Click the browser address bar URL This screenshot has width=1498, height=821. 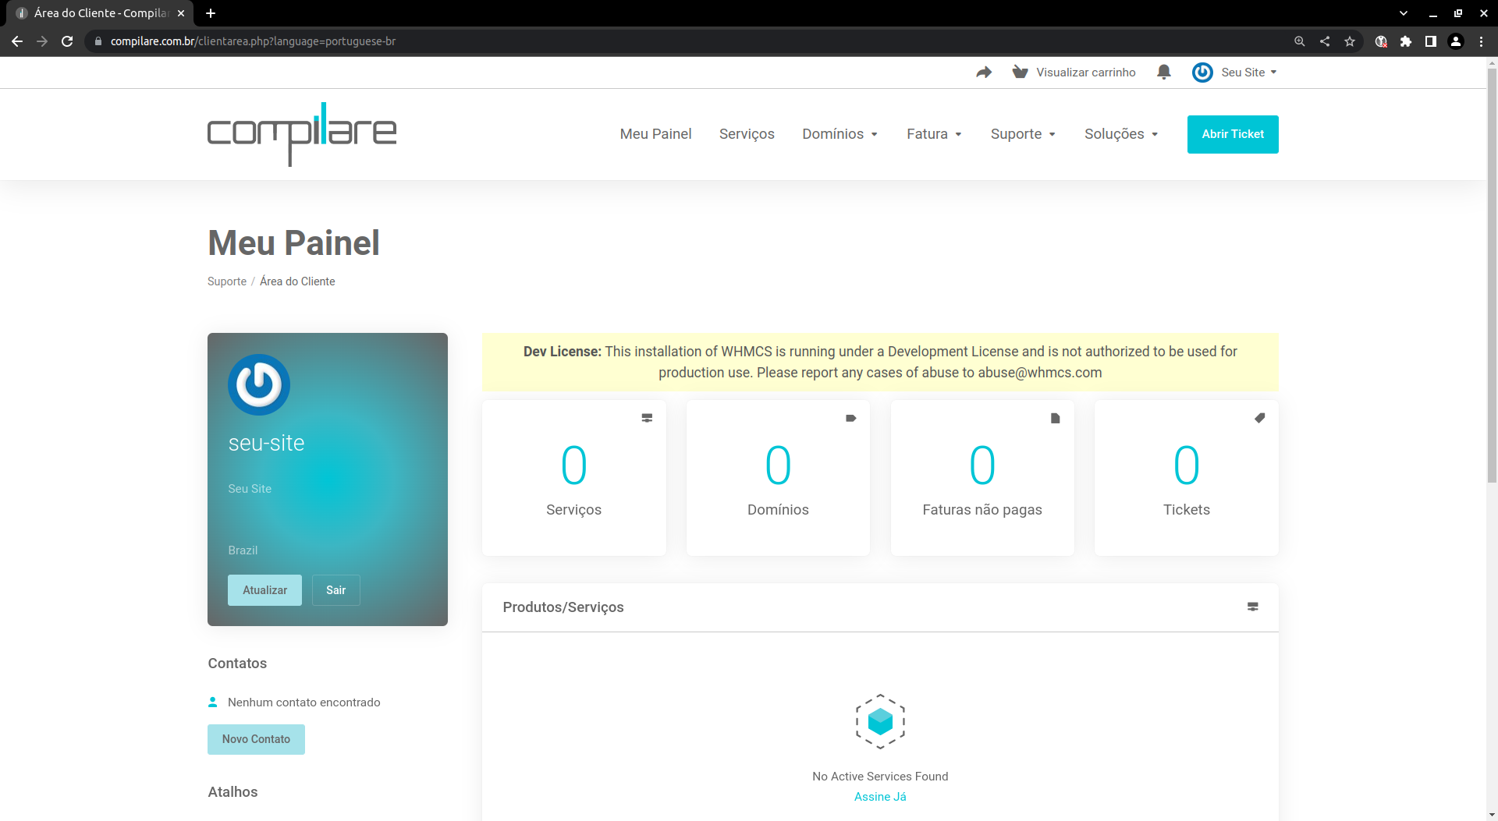tap(253, 41)
